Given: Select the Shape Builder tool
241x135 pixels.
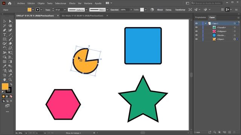Looking at the screenshot, I should (x=5, y=57).
